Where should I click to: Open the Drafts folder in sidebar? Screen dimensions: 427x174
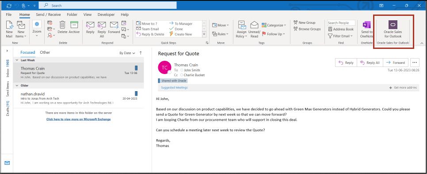(x=8, y=108)
